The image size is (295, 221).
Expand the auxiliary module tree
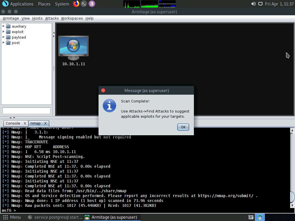coord(3,26)
